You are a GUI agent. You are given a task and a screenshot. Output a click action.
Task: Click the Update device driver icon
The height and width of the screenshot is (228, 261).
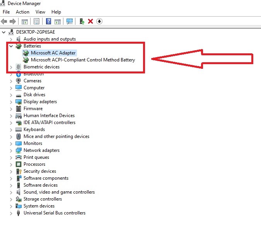click(82, 21)
